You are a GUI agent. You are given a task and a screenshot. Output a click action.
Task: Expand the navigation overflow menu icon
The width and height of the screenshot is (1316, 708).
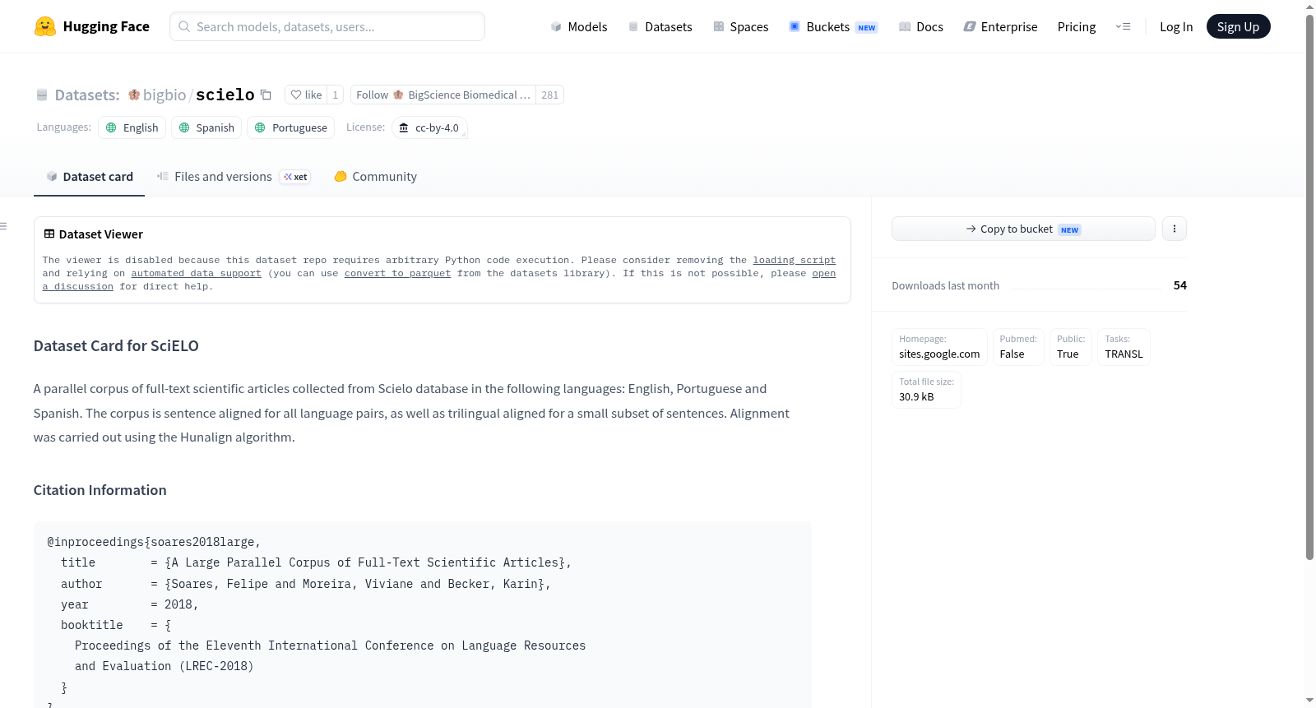(x=1123, y=26)
